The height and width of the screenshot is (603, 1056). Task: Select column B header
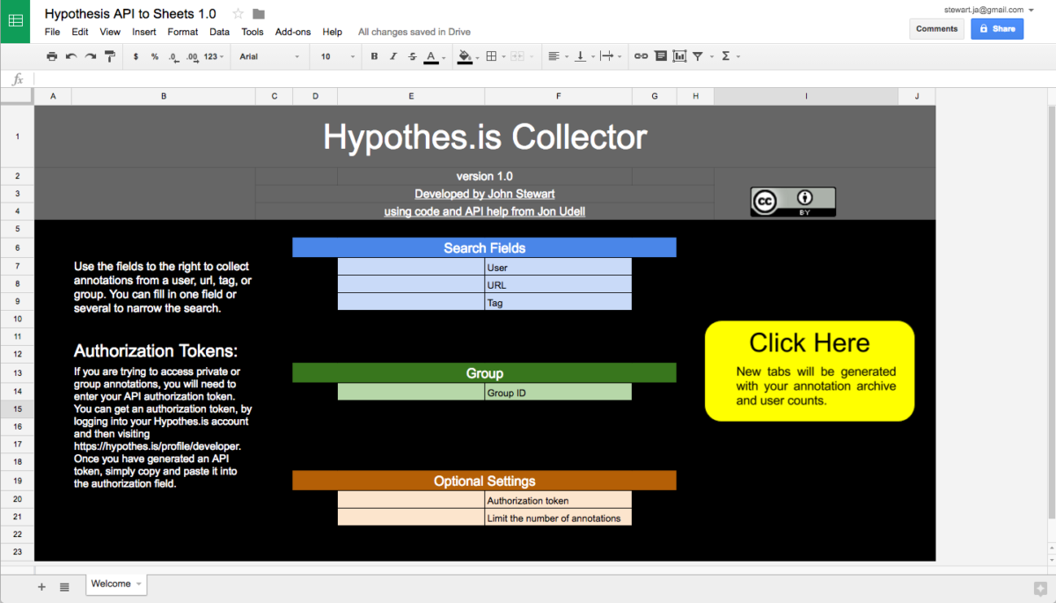coord(164,96)
